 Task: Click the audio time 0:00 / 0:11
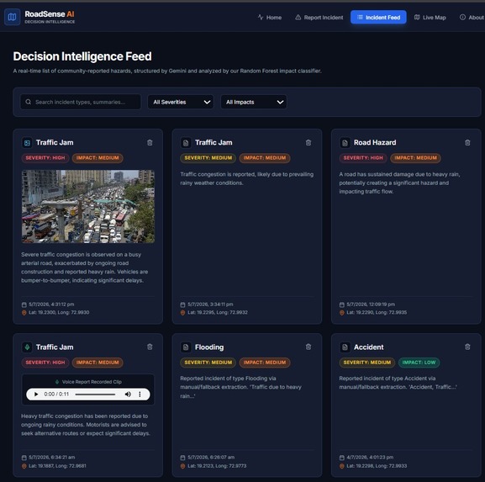(x=56, y=394)
